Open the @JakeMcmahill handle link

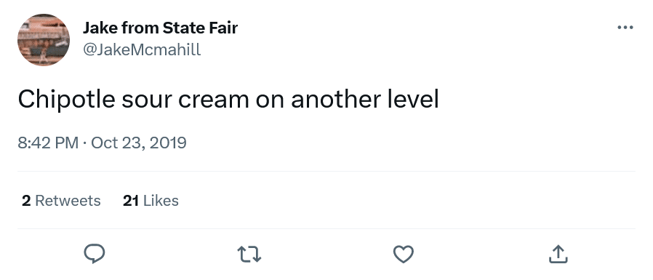(x=142, y=49)
